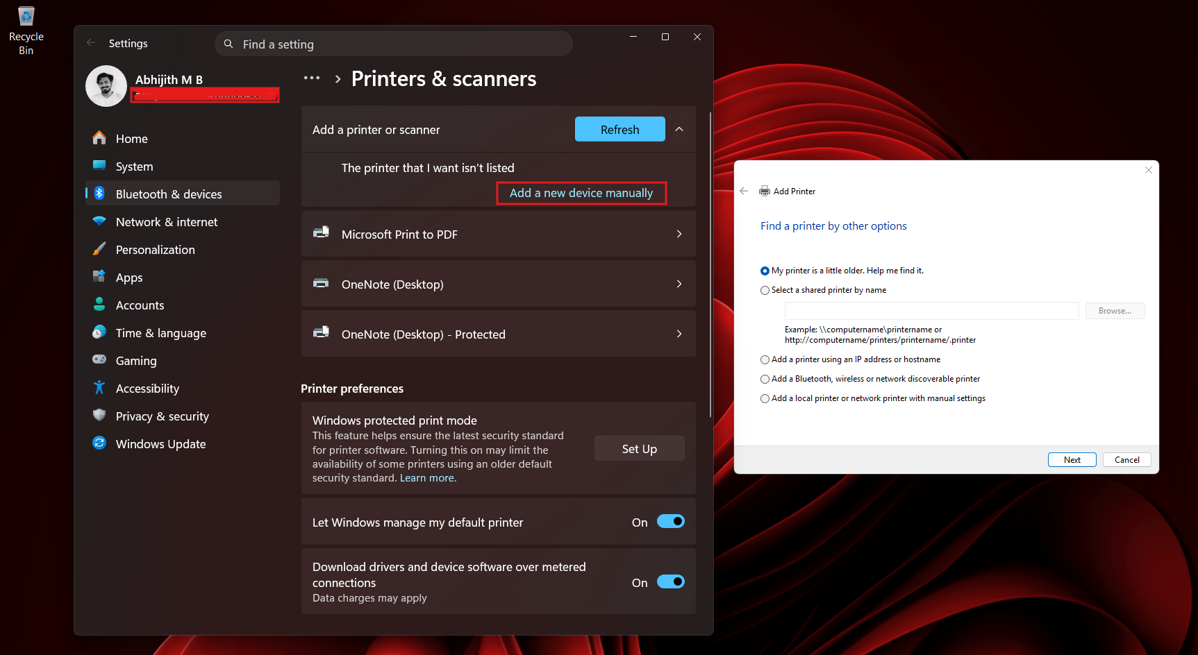Screen dimensions: 1198x655
Task: Click the Find a setting search box
Action: (x=393, y=44)
